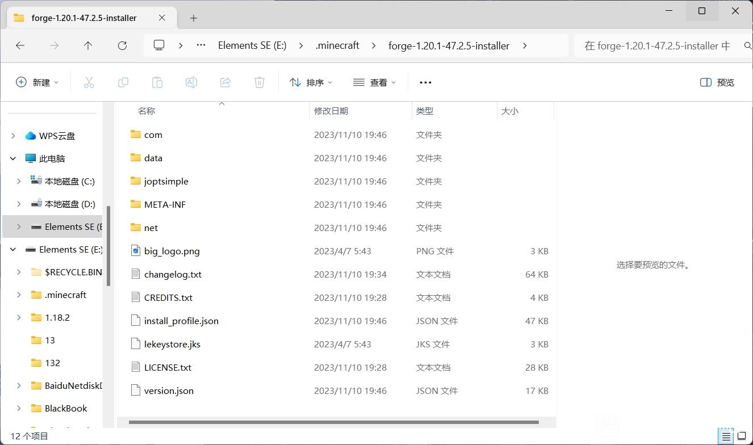Expand the BlackBook folder node
753x445 pixels.
pos(19,408)
